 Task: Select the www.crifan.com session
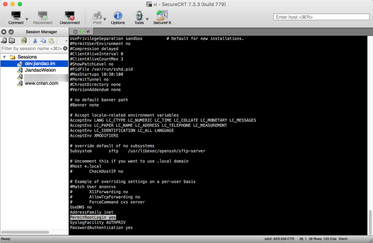click(x=41, y=83)
